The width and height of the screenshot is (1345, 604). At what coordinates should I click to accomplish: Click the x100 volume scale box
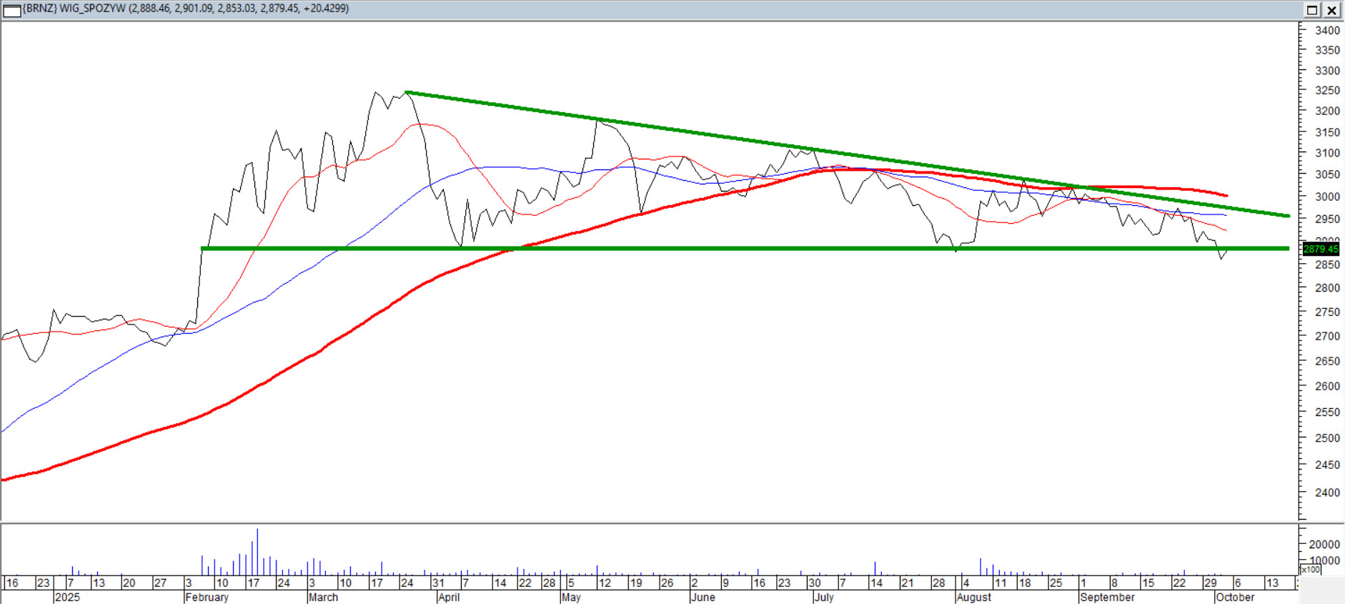(x=1310, y=570)
